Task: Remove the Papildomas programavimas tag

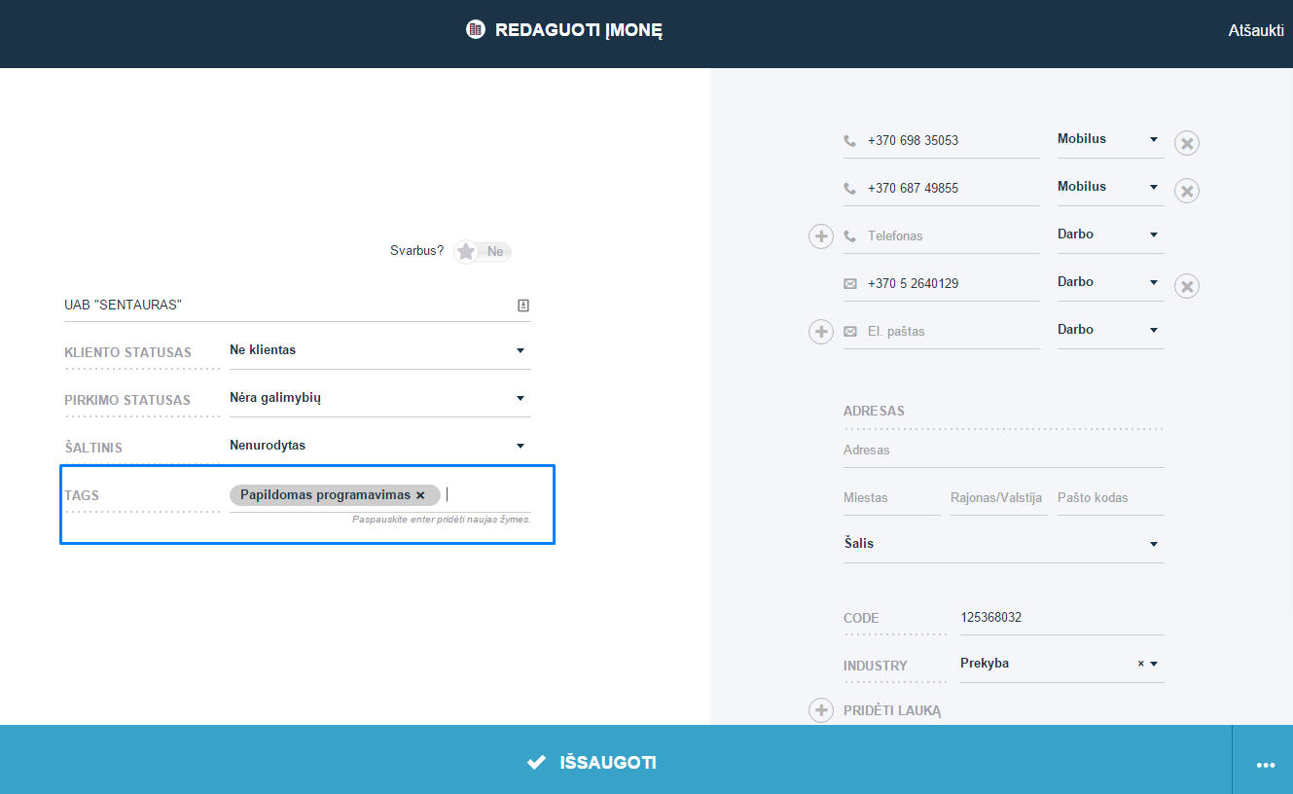Action: 420,495
